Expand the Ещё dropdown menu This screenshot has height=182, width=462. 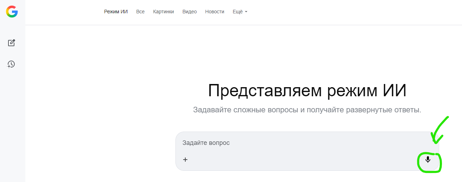coord(240,12)
